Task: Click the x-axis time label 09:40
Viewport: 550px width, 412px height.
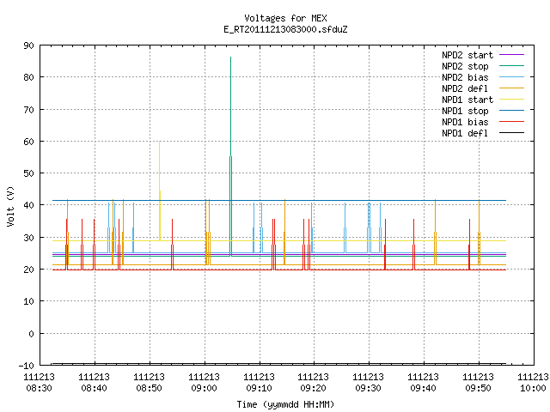Action: coord(424,389)
